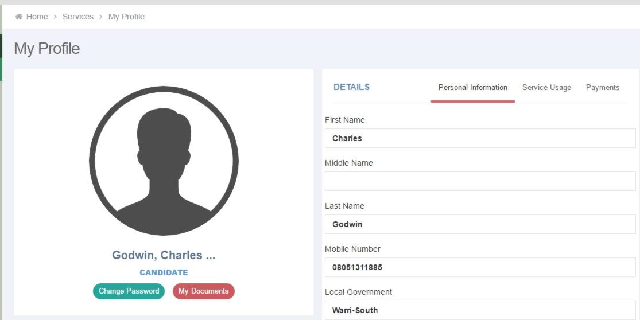Click the Last Name label
The image size is (640, 320).
click(344, 206)
